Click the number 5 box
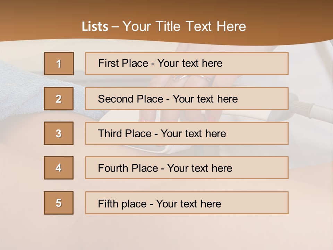Image resolution: width=333 pixels, height=250 pixels. tap(59, 203)
